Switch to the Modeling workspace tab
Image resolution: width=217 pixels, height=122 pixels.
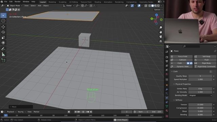click(x=52, y=2)
